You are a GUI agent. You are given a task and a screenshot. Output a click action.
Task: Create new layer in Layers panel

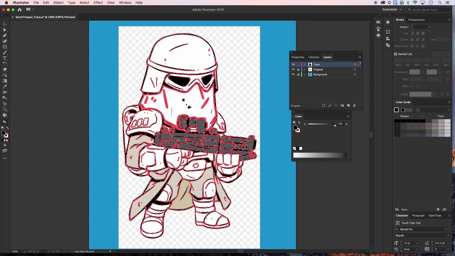[348, 106]
